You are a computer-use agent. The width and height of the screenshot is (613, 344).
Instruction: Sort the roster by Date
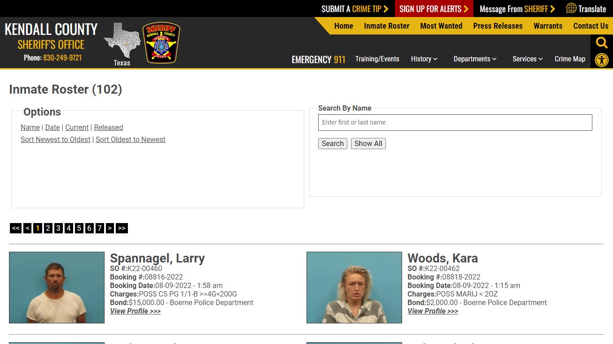(53, 127)
